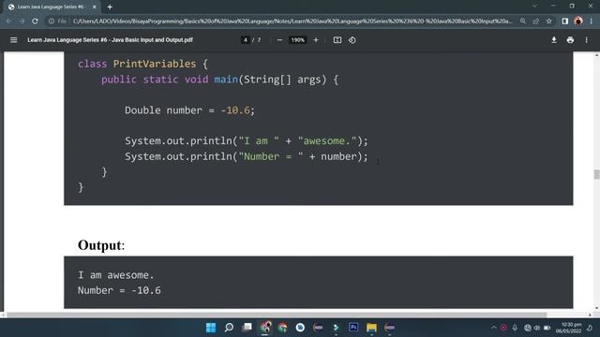
Task: Open Chrome customize menu (three dots)
Action: pos(592,22)
